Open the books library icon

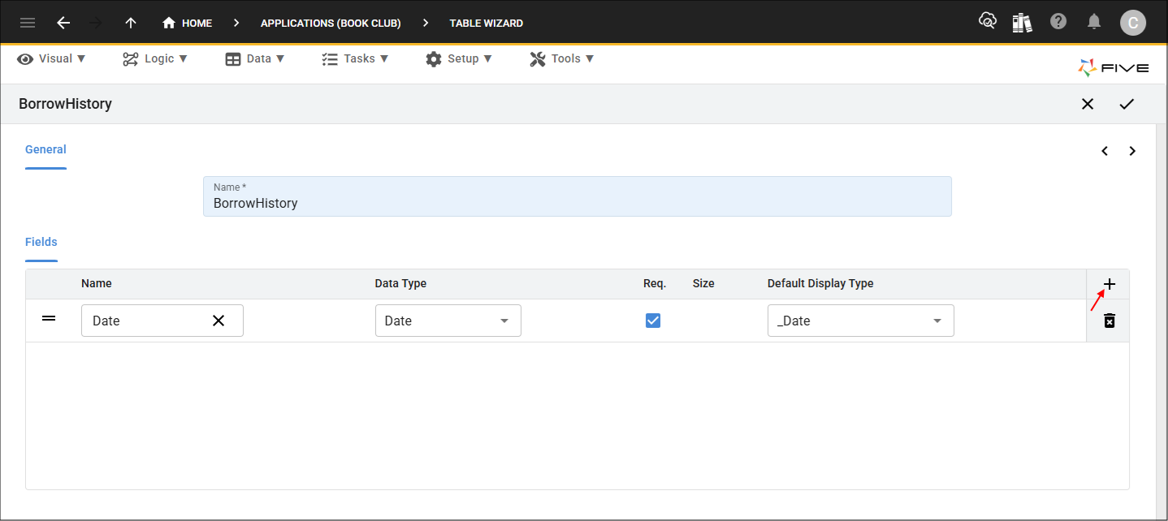click(1022, 22)
